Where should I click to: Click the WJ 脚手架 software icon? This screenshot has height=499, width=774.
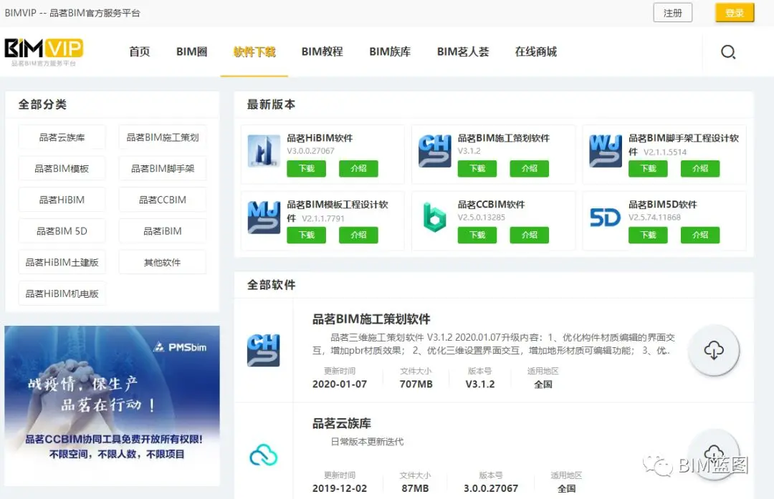pyautogui.click(x=605, y=151)
